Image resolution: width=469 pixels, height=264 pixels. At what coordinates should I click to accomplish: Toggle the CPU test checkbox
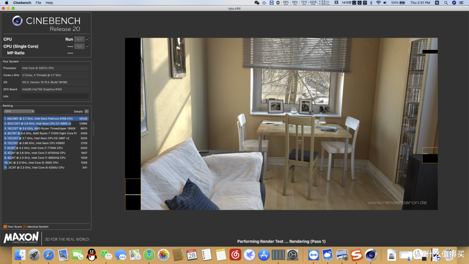[x=88, y=39]
